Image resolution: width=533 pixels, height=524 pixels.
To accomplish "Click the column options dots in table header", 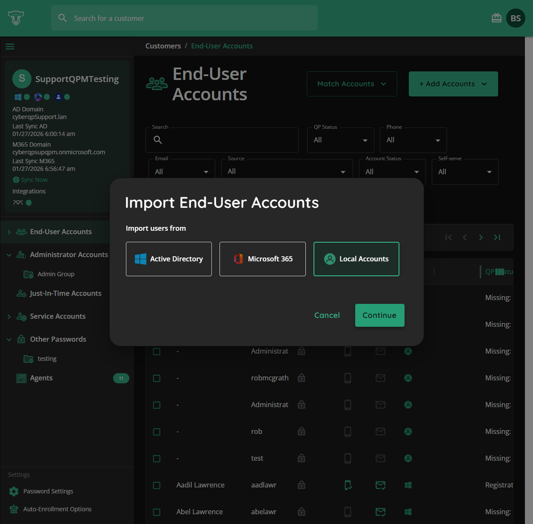I will (x=434, y=271).
